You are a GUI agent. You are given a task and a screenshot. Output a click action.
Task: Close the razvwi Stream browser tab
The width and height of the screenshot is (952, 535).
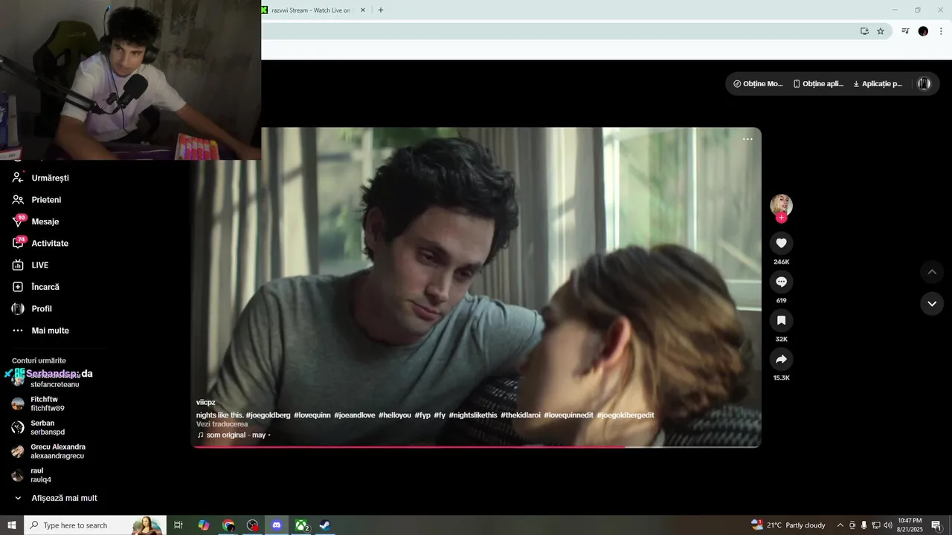coord(363,10)
